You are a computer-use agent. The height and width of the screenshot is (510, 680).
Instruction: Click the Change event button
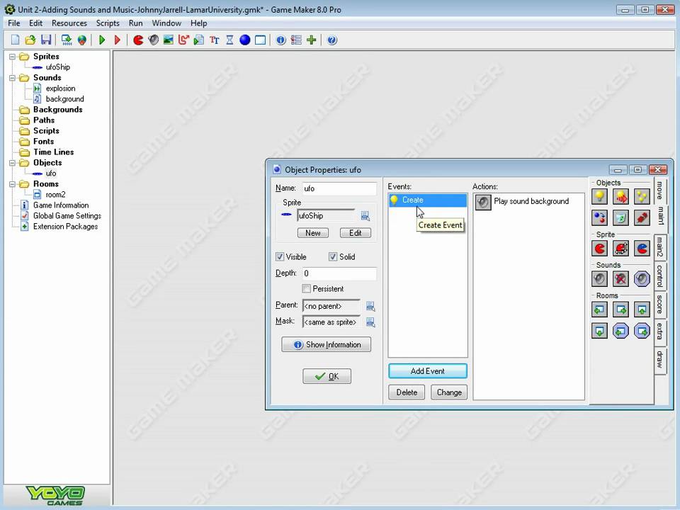coord(449,392)
